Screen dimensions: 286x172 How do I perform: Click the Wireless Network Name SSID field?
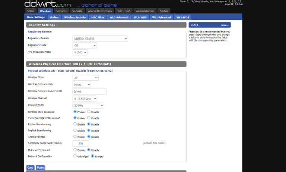[x=89, y=91]
